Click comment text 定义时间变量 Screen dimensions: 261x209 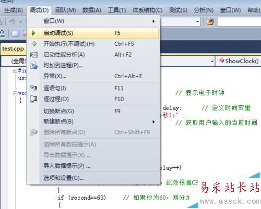point(231,108)
